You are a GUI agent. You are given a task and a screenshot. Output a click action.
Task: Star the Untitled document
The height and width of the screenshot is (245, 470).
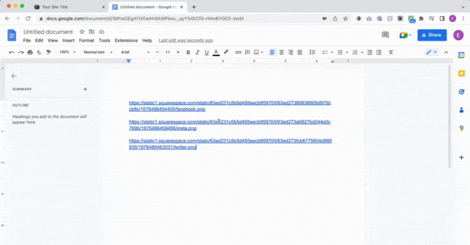pos(82,32)
